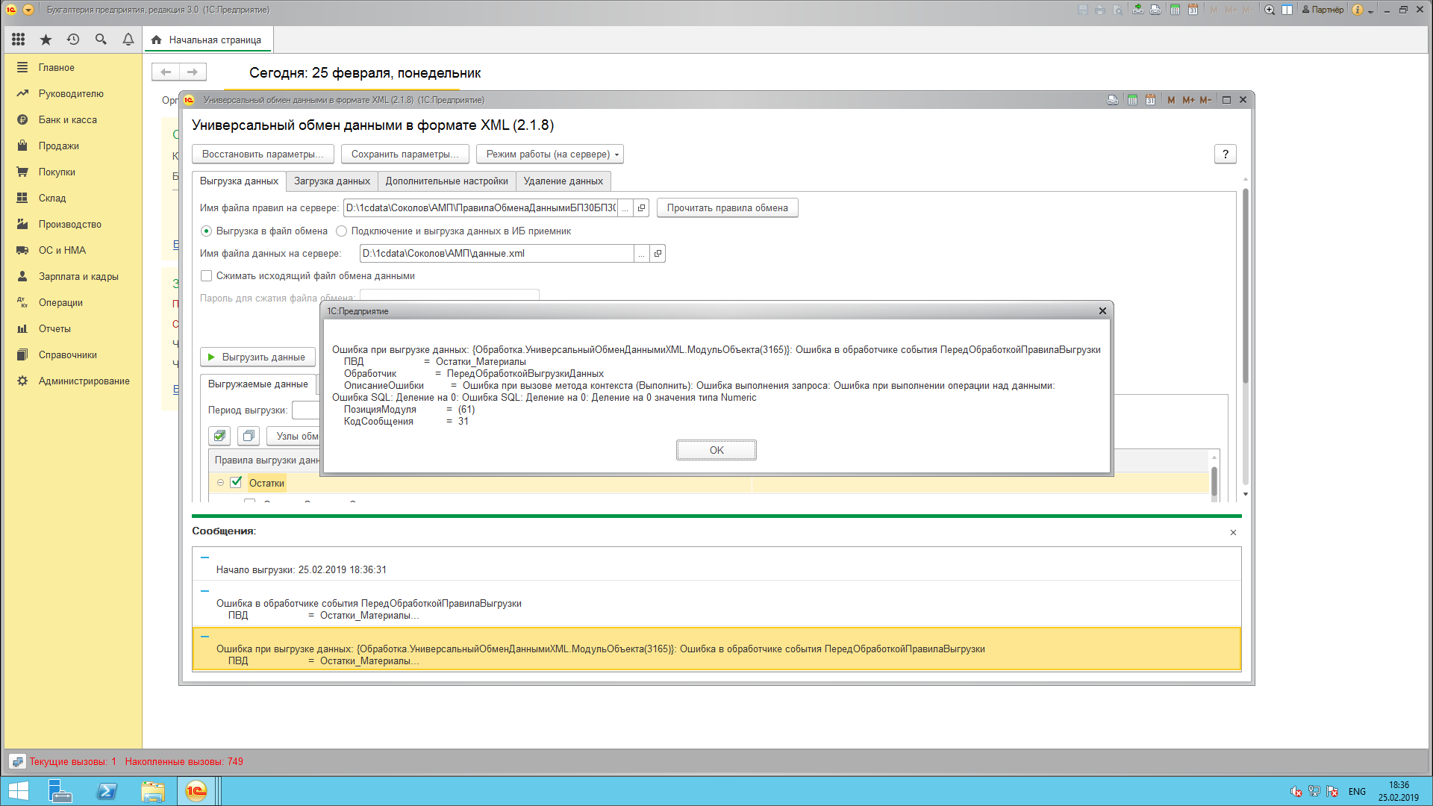Viewport: 1433px width, 806px height.
Task: Open the Банк и касса section
Action: pos(67,119)
